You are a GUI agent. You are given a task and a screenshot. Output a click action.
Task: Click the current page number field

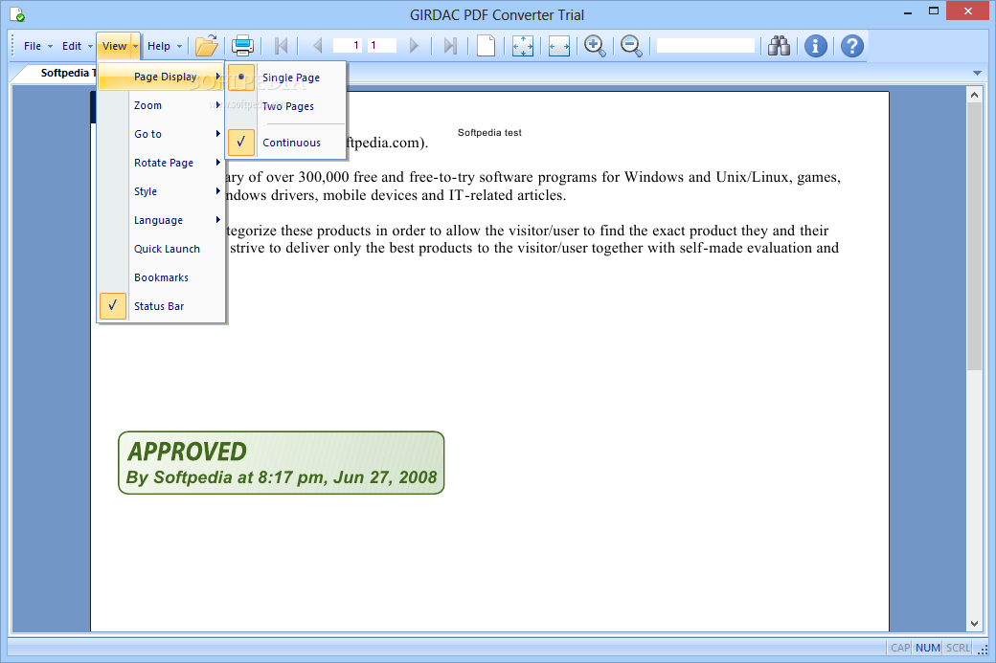(x=348, y=45)
